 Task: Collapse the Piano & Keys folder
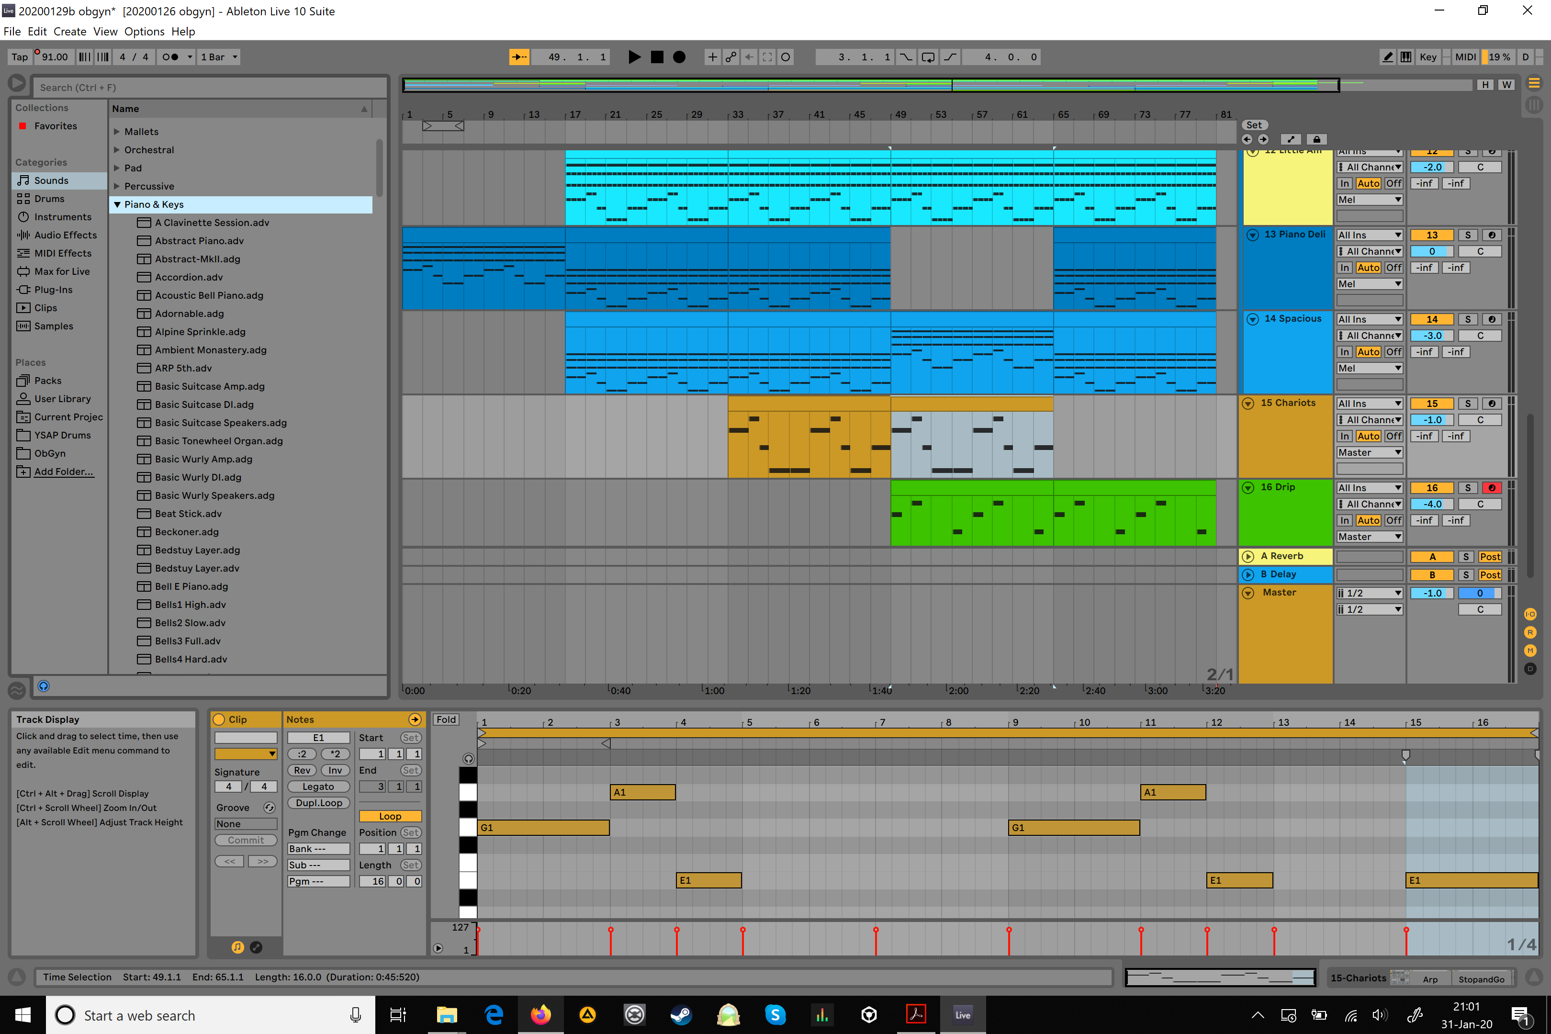tap(117, 205)
